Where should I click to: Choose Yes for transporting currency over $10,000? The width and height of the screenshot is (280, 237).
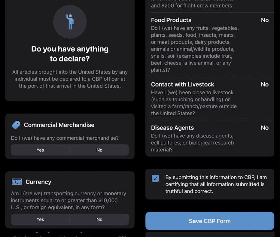40,219
